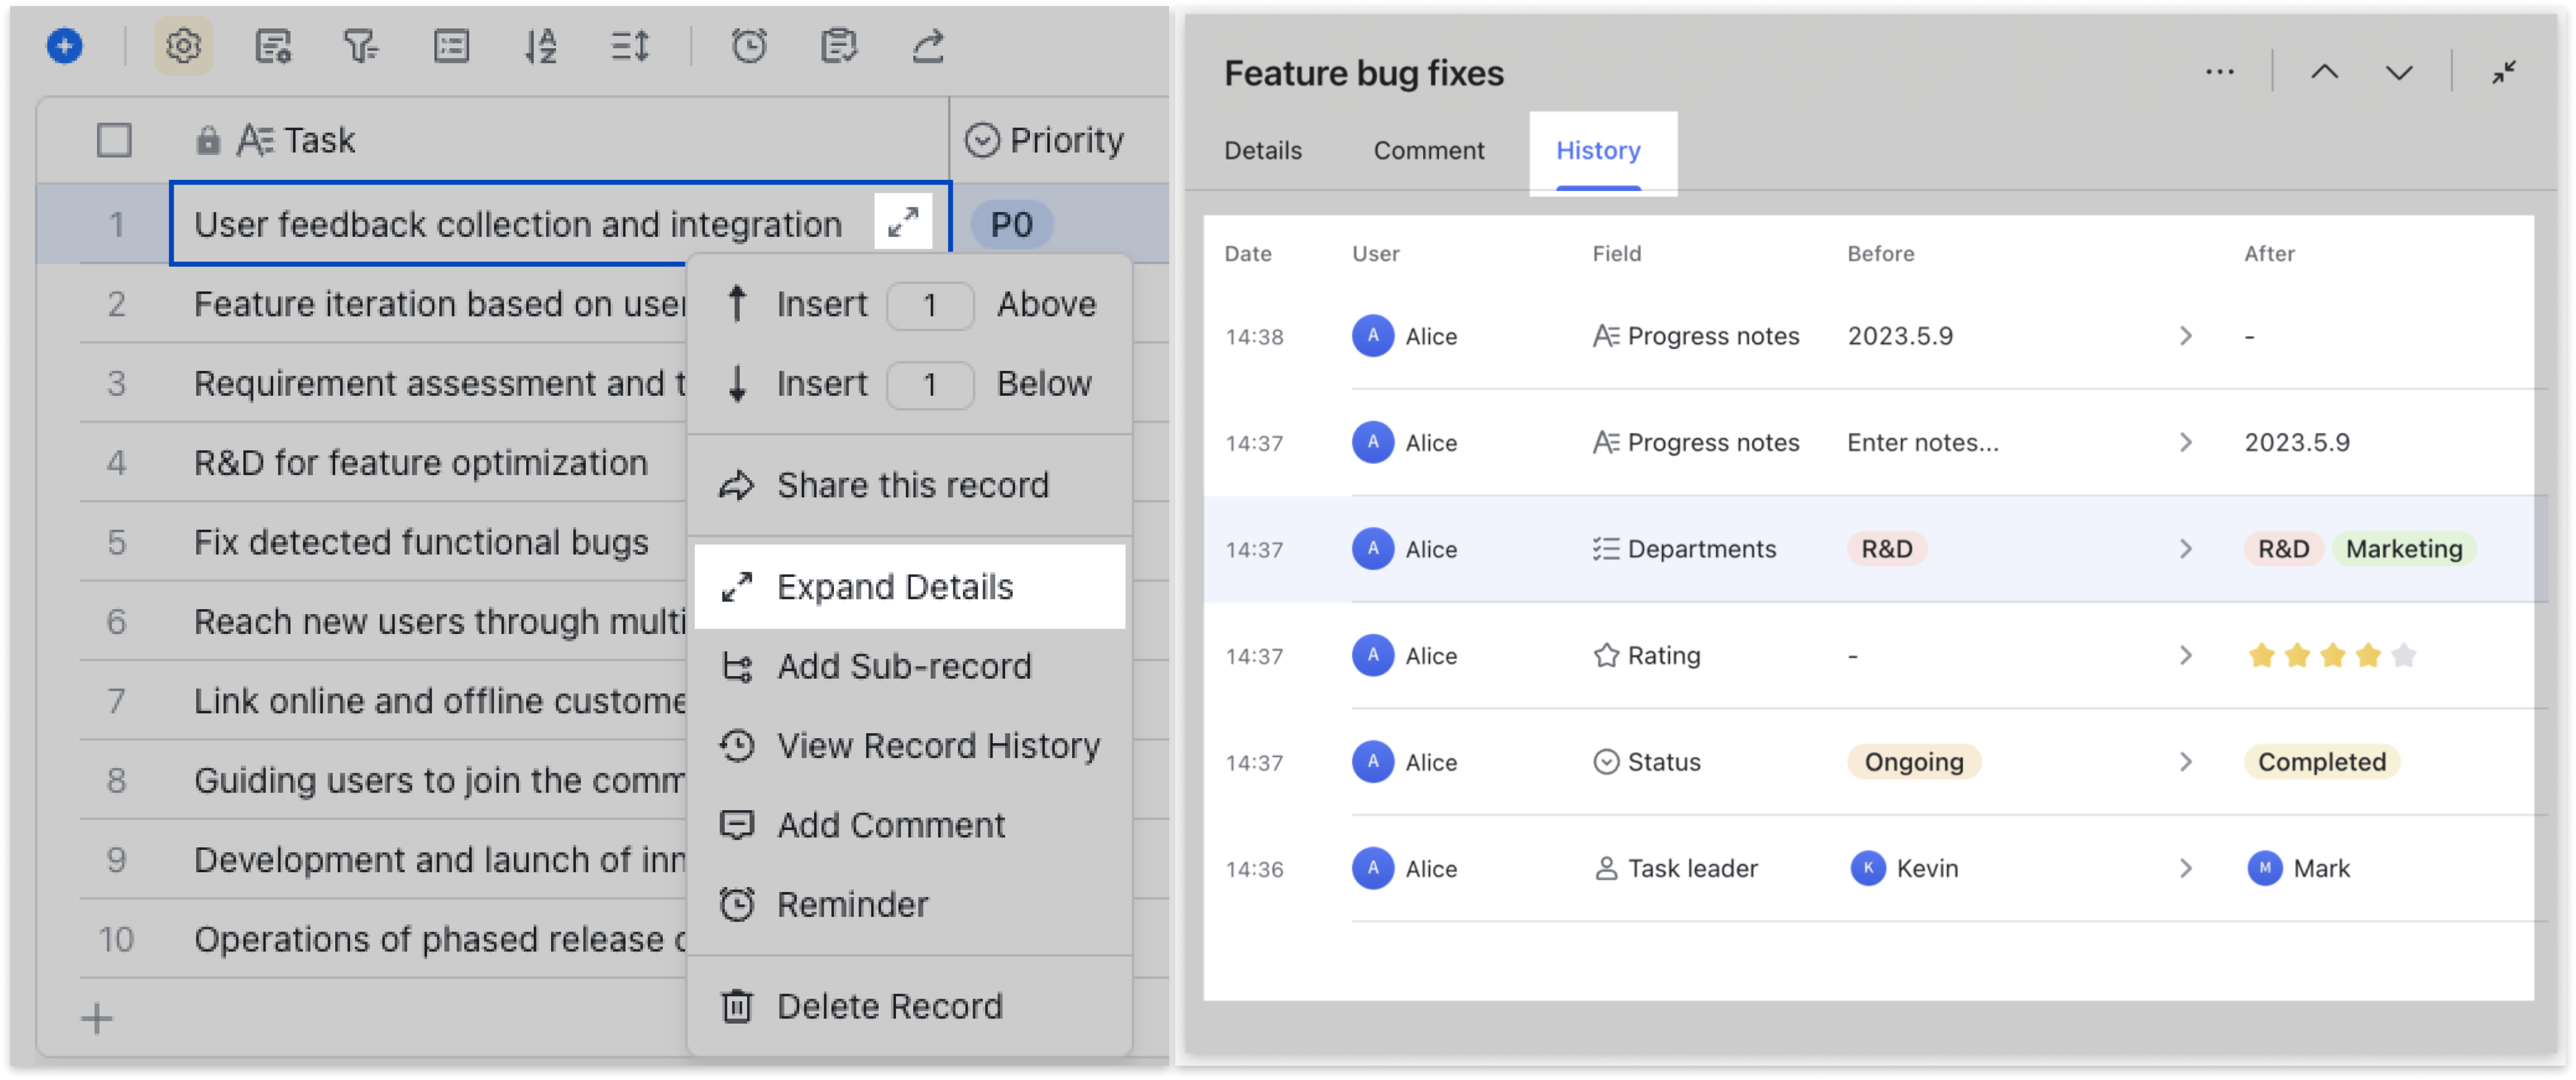The image size is (2576, 1080).
Task: Switch to the Comment tab
Action: pyautogui.click(x=1429, y=151)
